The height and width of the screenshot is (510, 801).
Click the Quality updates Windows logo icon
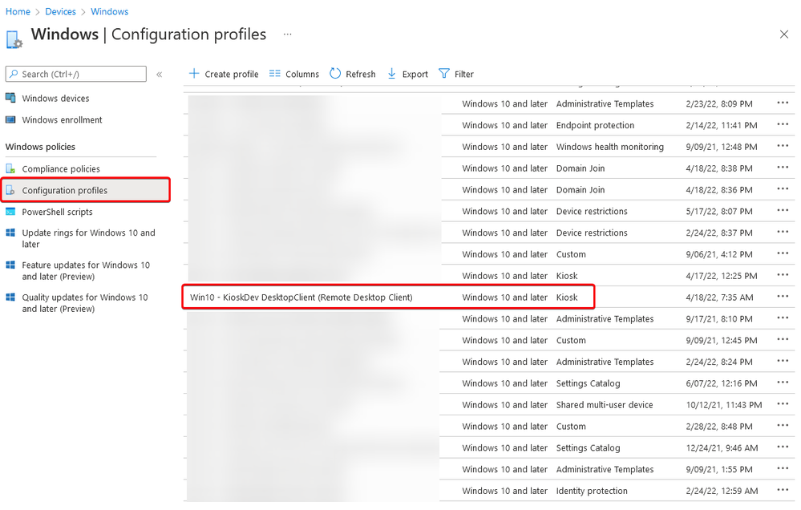pyautogui.click(x=10, y=297)
